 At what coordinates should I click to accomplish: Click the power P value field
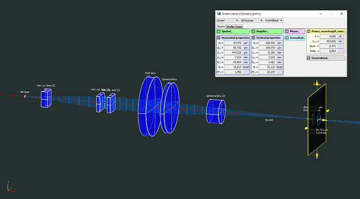click(328, 37)
